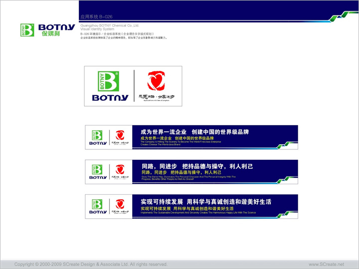
Task: Click the green B logo beside the 实现可持续发展 banner
Action: tap(97, 204)
